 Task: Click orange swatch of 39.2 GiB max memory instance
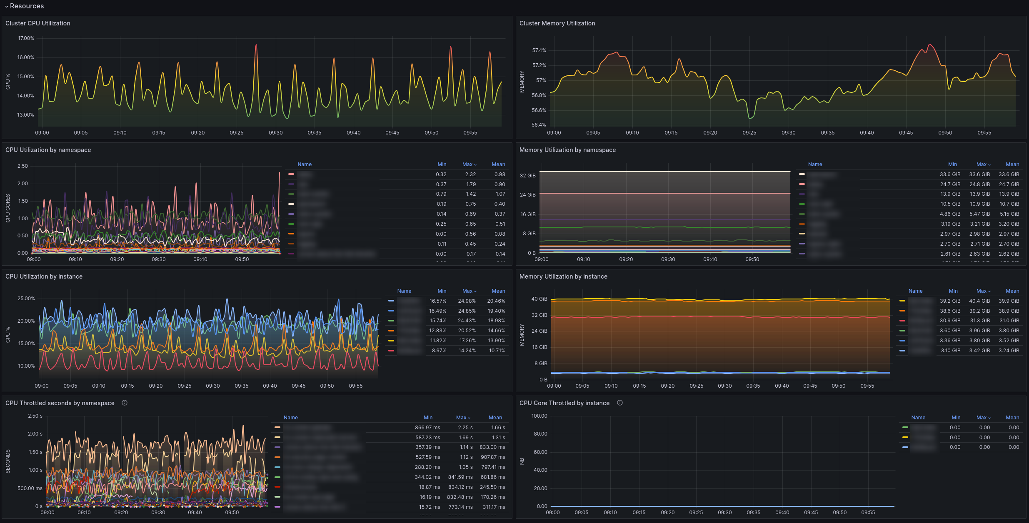coord(902,311)
